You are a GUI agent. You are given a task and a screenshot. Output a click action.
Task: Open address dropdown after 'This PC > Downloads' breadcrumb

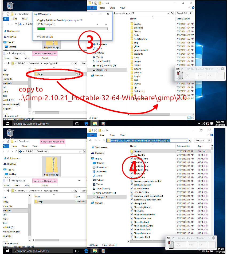[80, 152]
